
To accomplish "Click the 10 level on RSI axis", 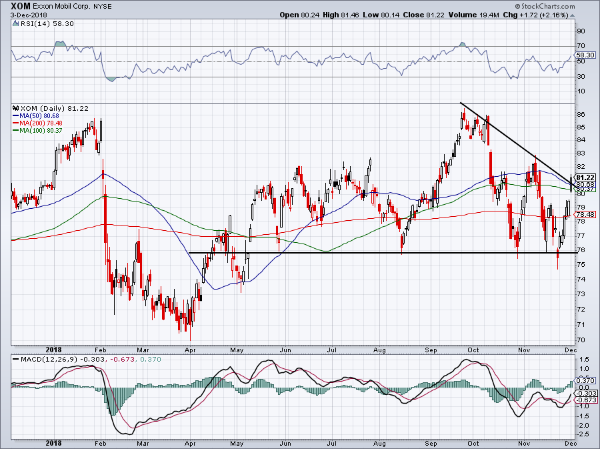I will pos(581,91).
